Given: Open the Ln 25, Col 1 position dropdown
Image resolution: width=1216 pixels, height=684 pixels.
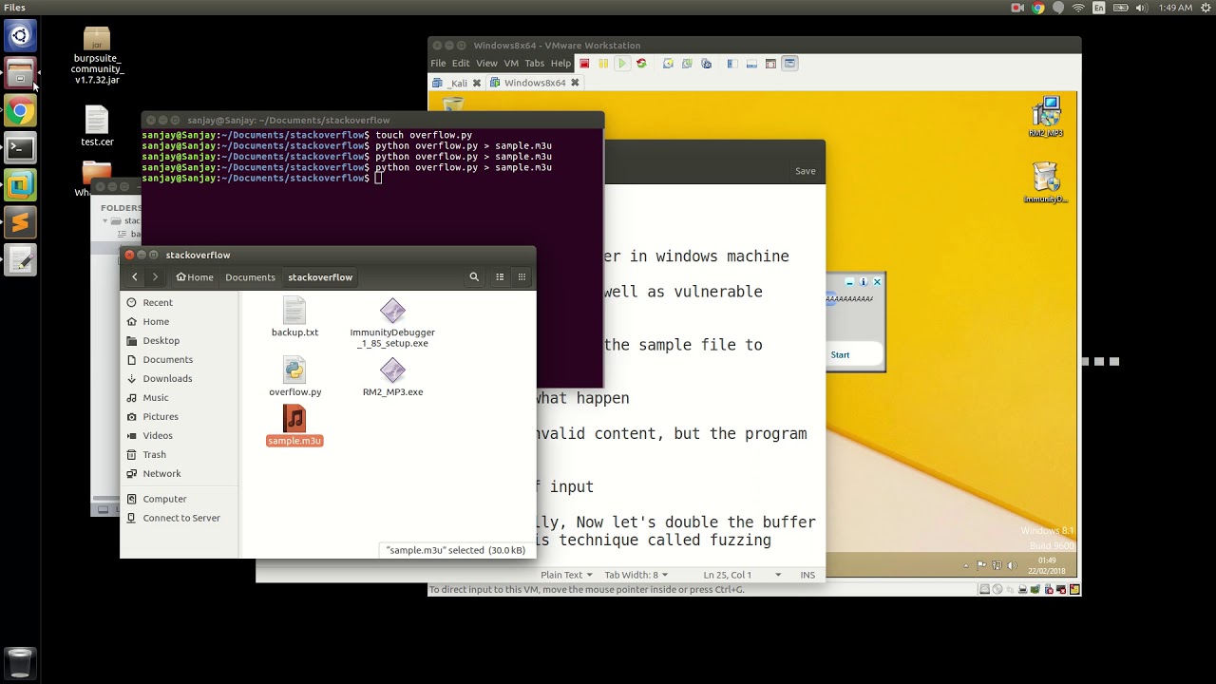Looking at the screenshot, I should coord(743,575).
